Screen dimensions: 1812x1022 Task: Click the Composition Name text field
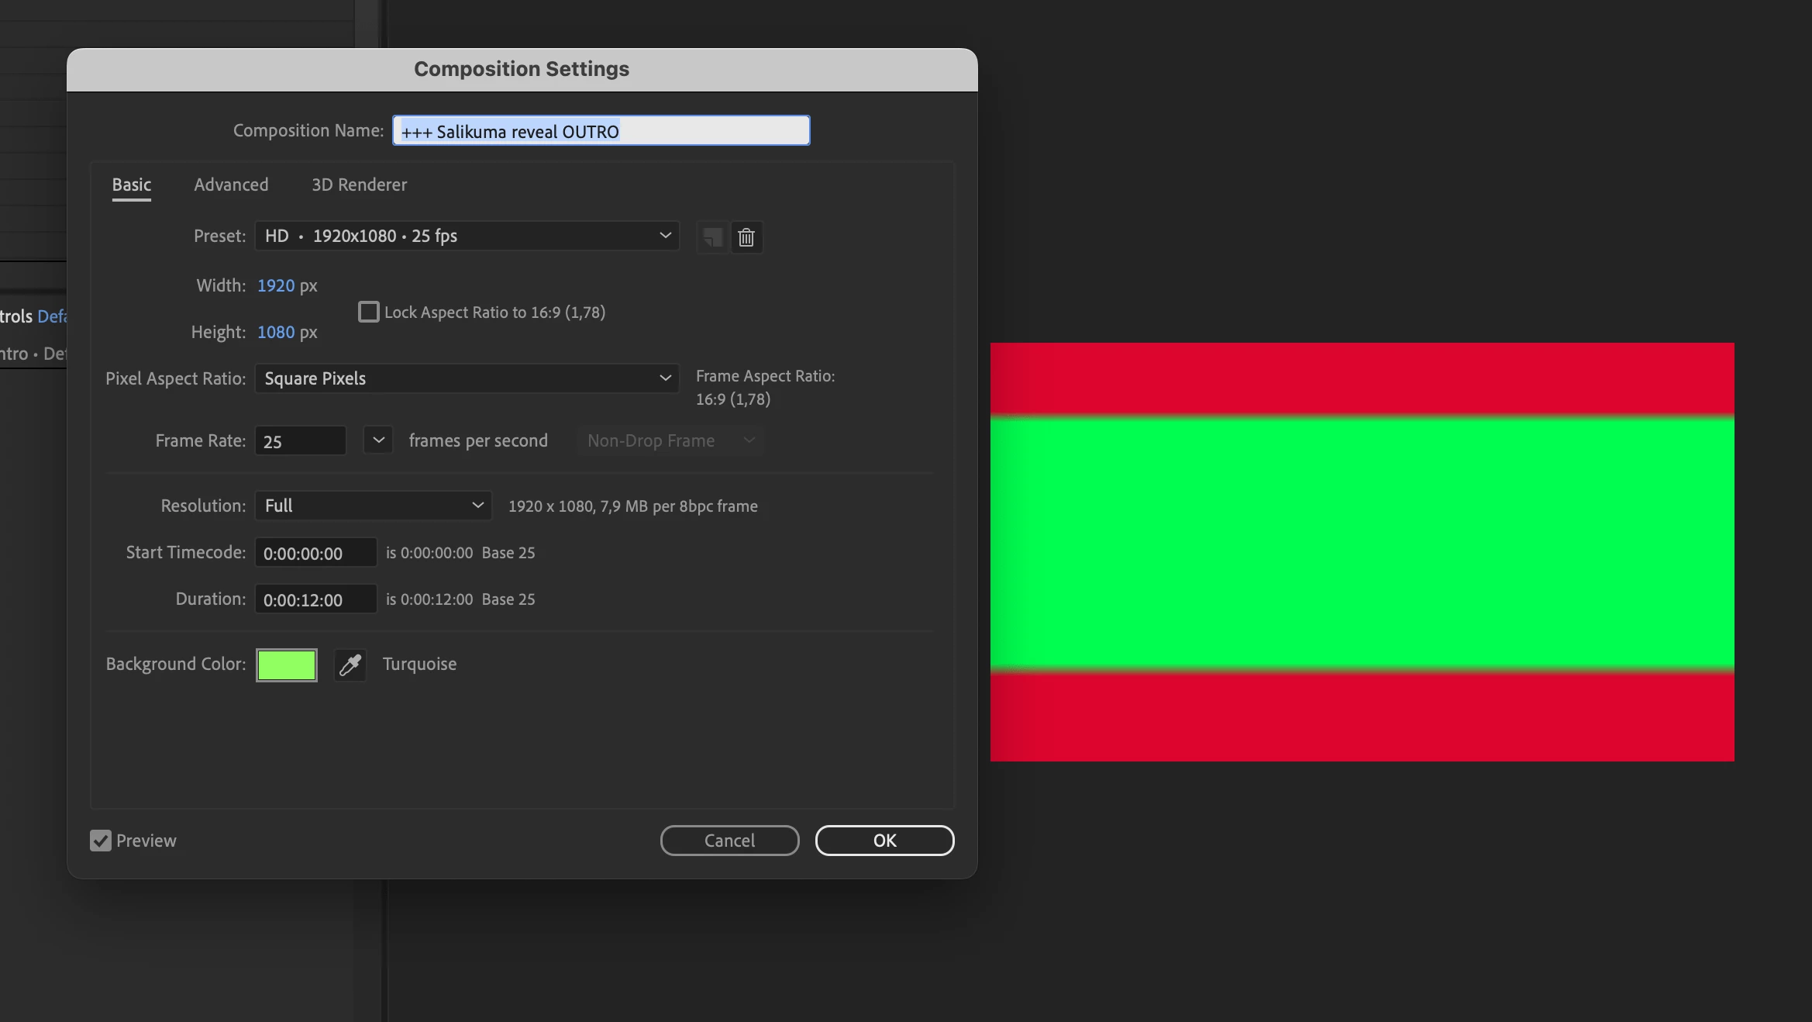click(601, 131)
